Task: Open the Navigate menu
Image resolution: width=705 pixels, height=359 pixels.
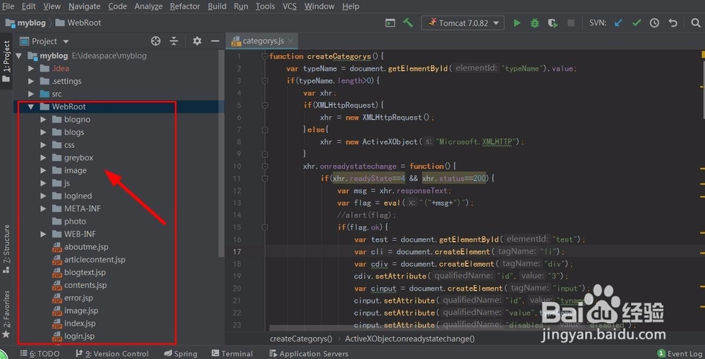Action: (85, 6)
